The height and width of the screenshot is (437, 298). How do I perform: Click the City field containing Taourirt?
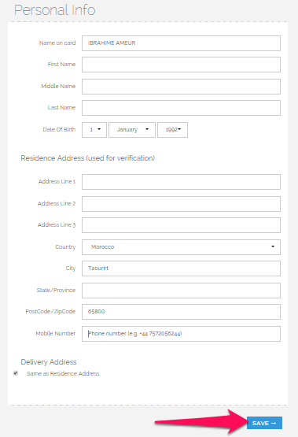click(x=181, y=268)
